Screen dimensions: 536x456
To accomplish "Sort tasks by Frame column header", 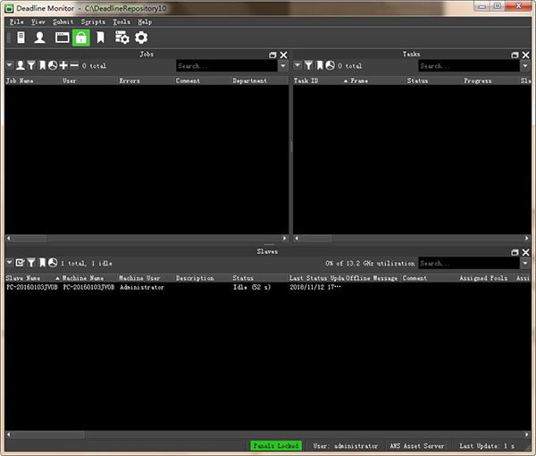I will 358,80.
